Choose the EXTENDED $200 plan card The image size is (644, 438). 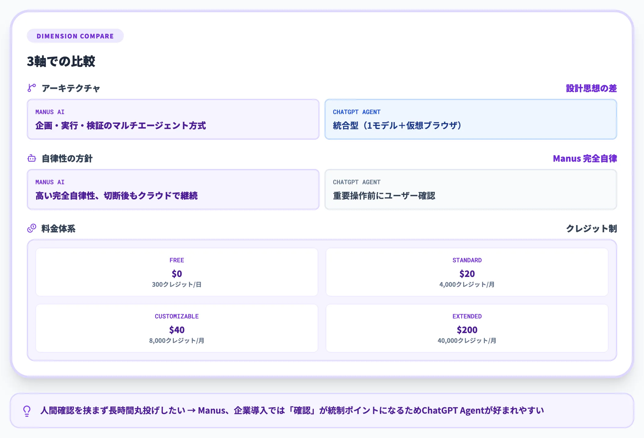click(x=467, y=328)
